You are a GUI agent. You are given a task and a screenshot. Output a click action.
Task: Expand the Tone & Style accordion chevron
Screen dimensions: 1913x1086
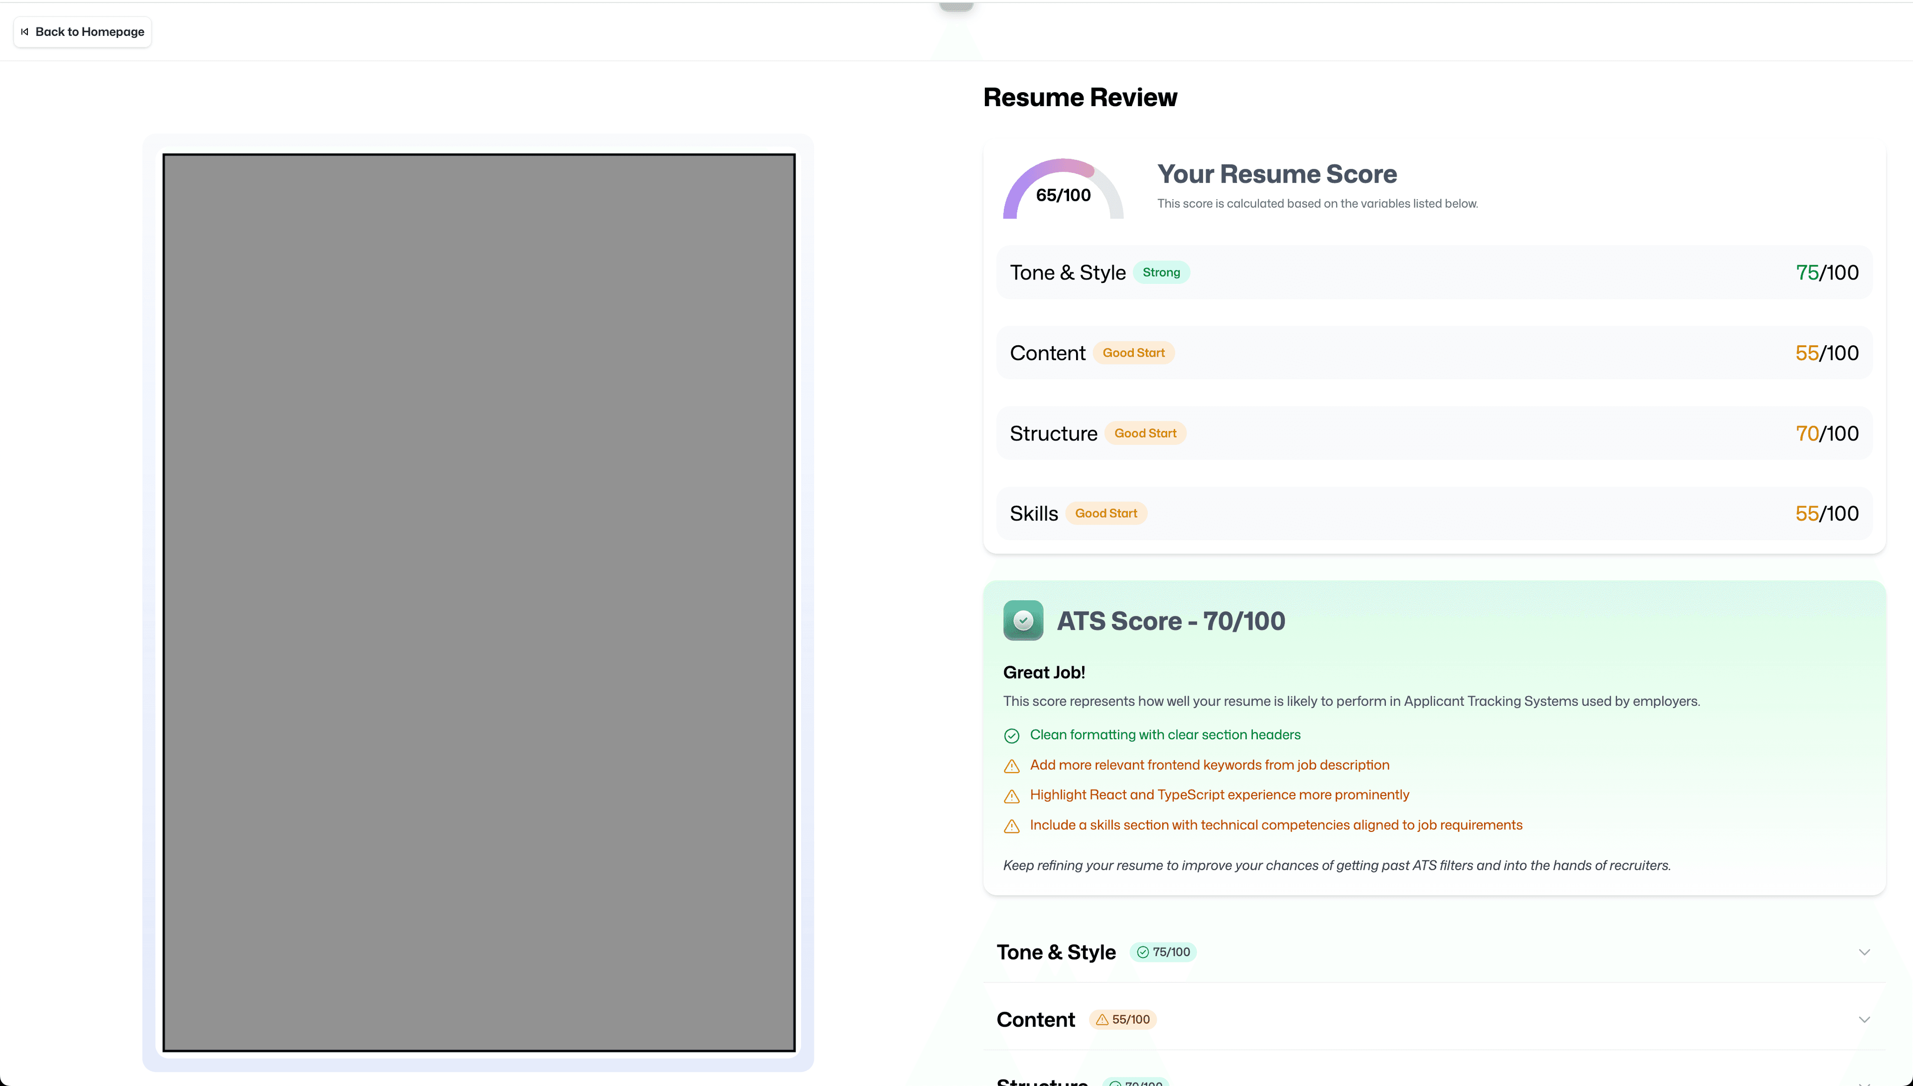pyautogui.click(x=1864, y=952)
